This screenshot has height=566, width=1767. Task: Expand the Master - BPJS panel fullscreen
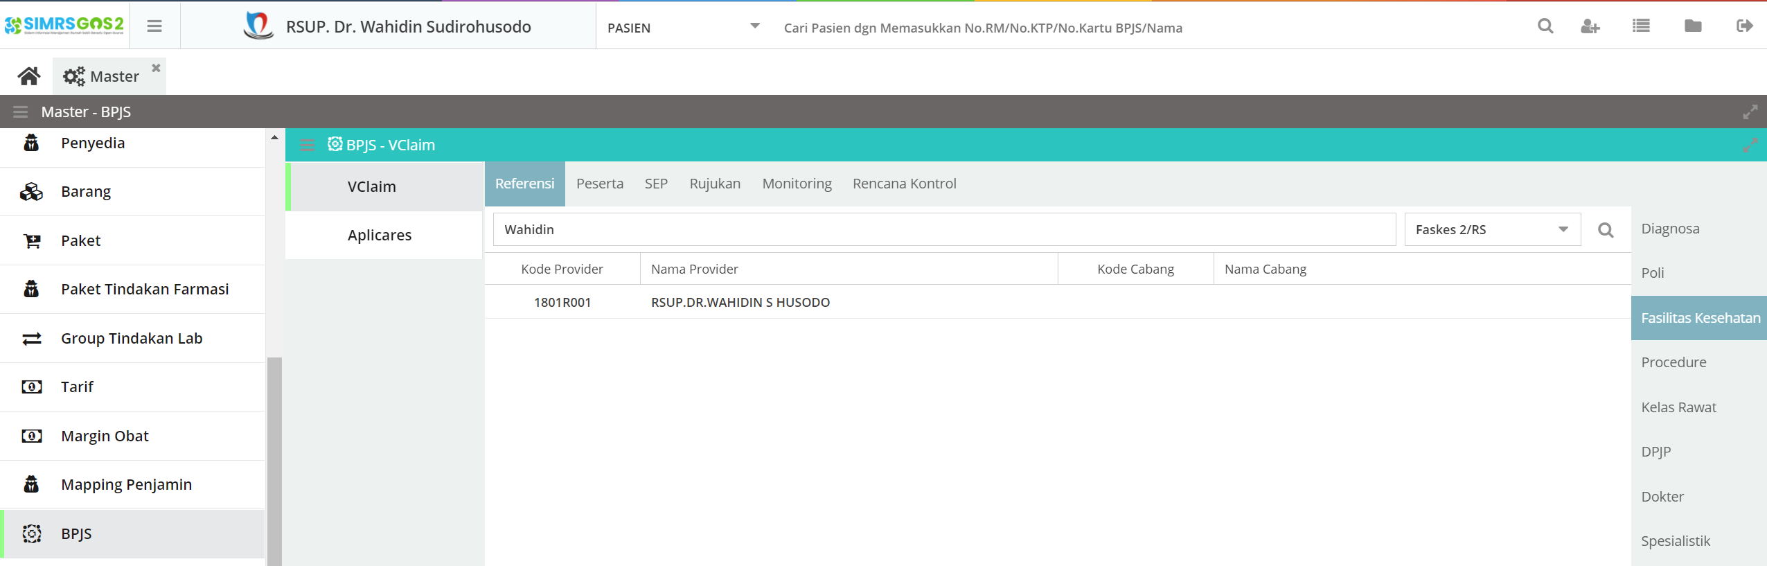point(1750,112)
